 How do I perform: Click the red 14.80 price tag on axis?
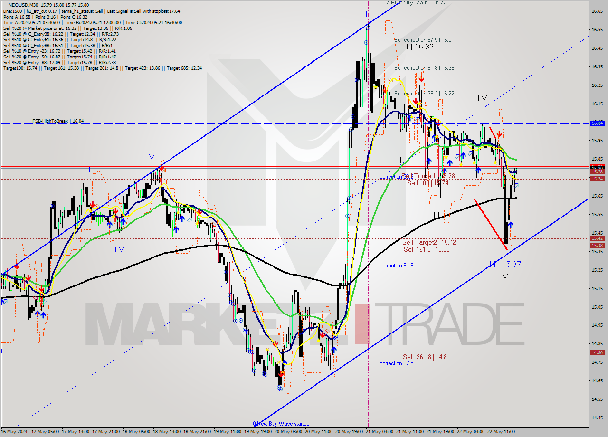[x=597, y=352]
